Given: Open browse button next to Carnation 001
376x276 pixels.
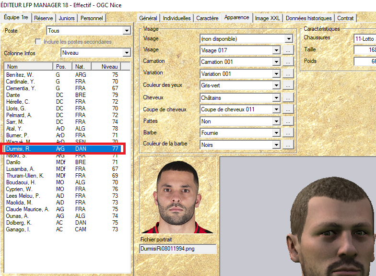Looking at the screenshot, I should pyautogui.click(x=288, y=62).
